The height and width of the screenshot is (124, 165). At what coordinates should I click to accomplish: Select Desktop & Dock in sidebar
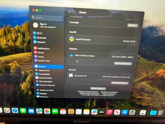[45, 90]
